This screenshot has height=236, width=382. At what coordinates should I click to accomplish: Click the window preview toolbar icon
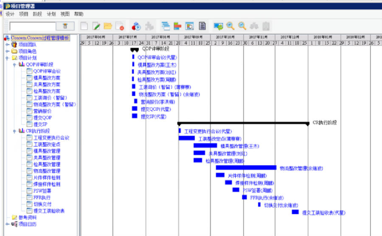coord(189,26)
